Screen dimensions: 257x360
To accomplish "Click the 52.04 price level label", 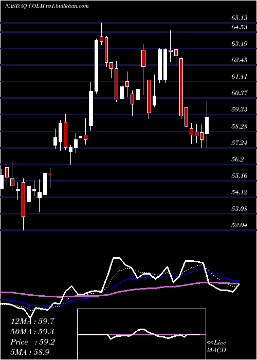I will (239, 225).
